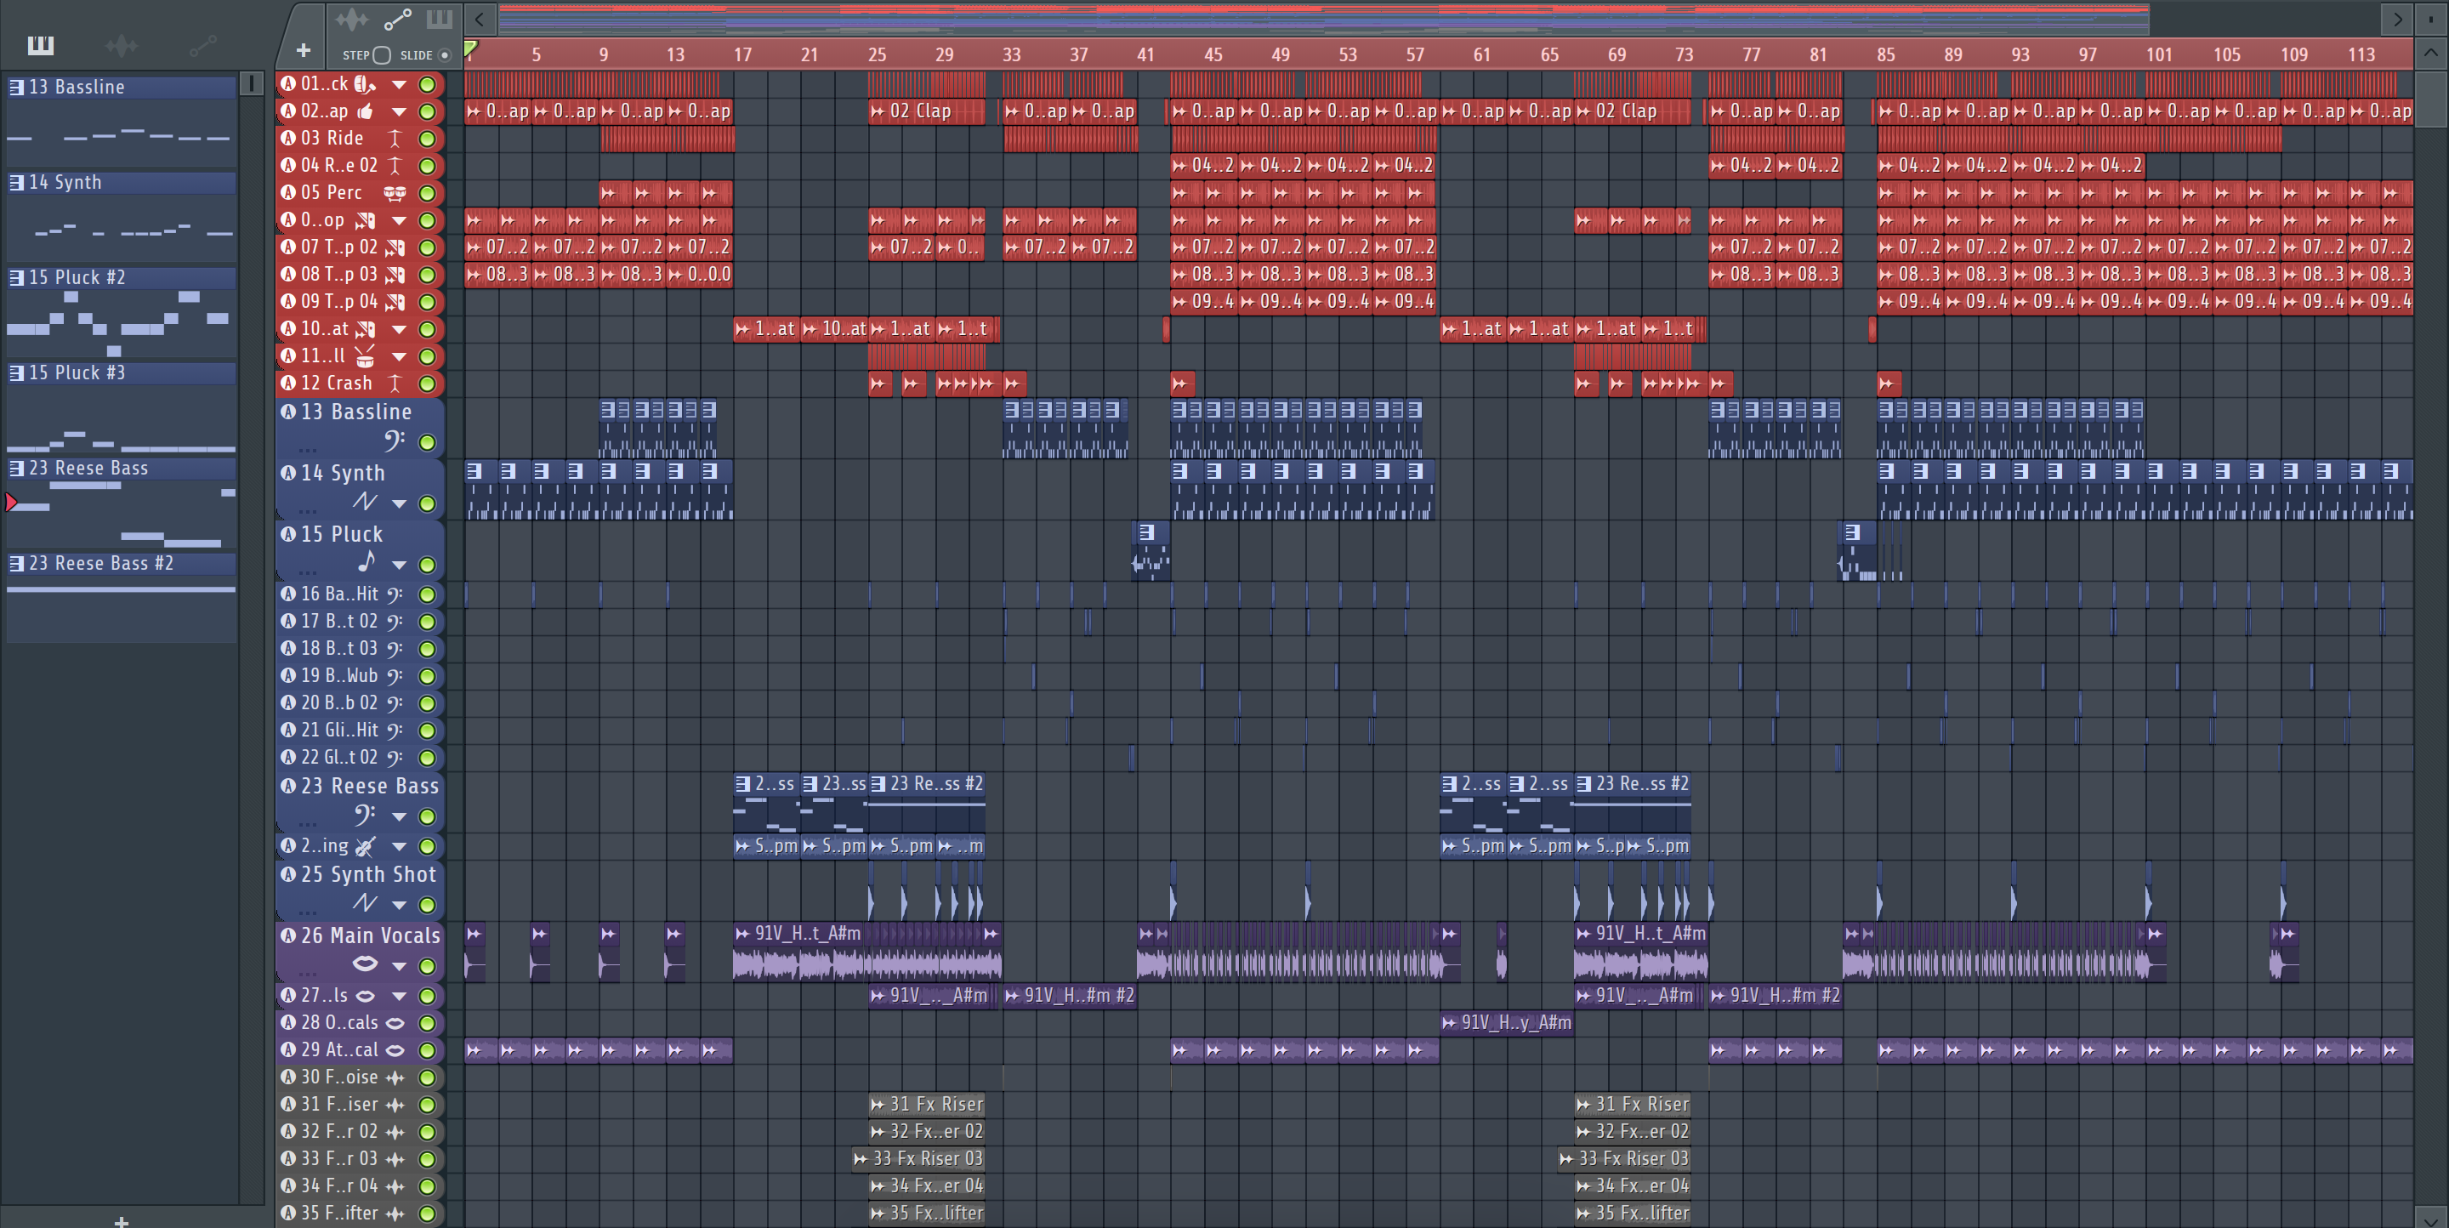Click the bass clef icon on 16 Ba..Hit

[x=395, y=595]
